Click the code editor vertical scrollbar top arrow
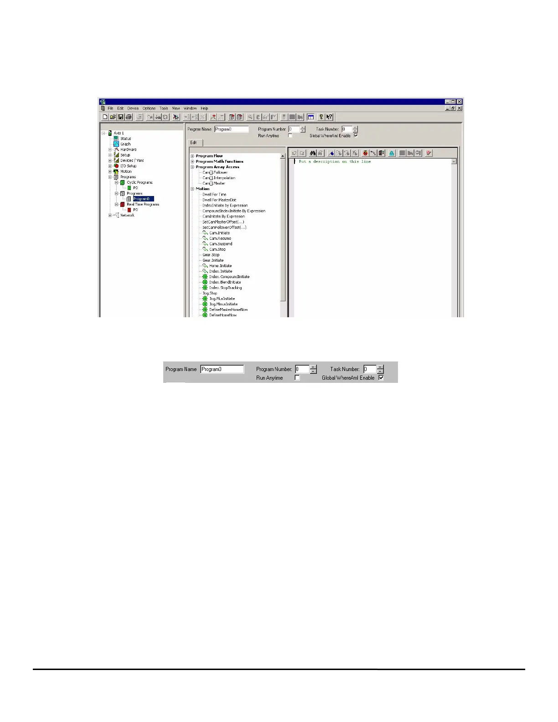 click(x=454, y=161)
